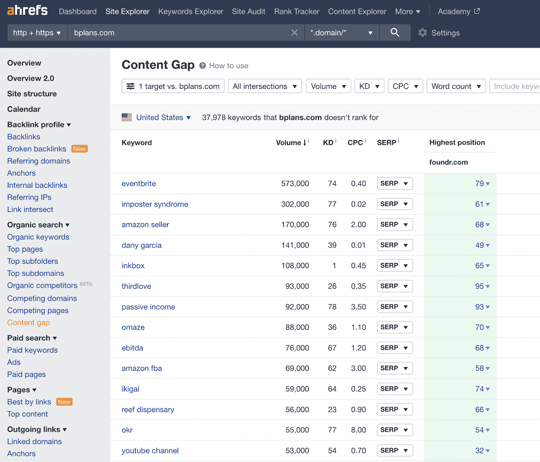Screen dimensions: 540x462
Task: Open the United States country dropdown
Action: coord(163,118)
